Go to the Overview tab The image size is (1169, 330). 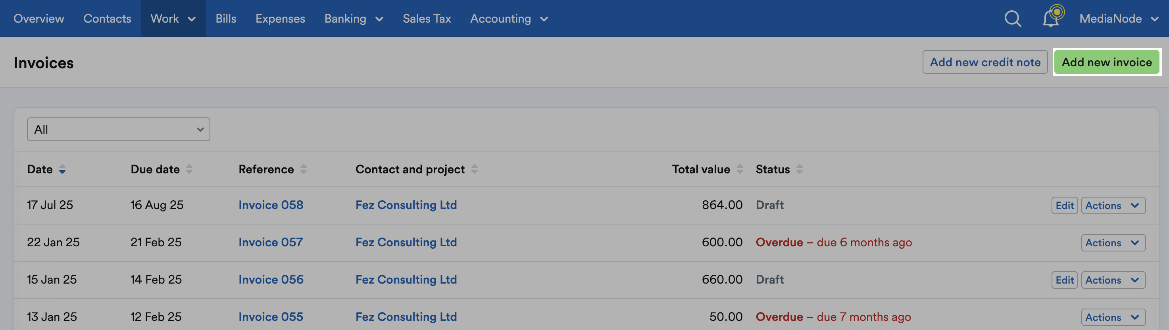(38, 19)
